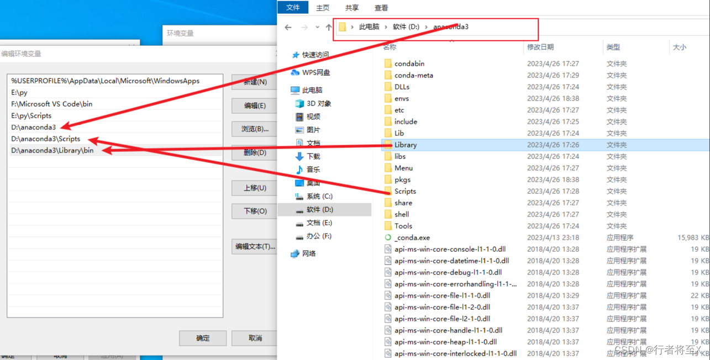Image resolution: width=710 pixels, height=360 pixels.
Task: Select the etc folder icon
Action: pyautogui.click(x=388, y=110)
